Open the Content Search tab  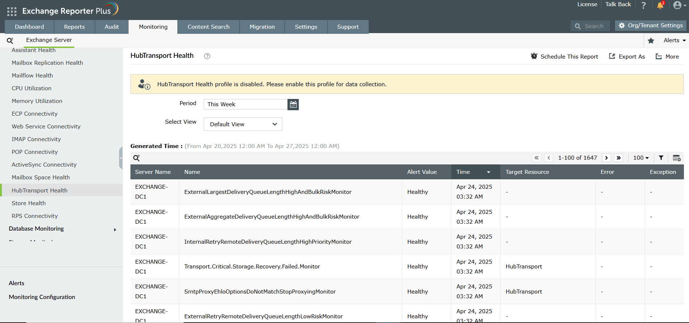(208, 27)
